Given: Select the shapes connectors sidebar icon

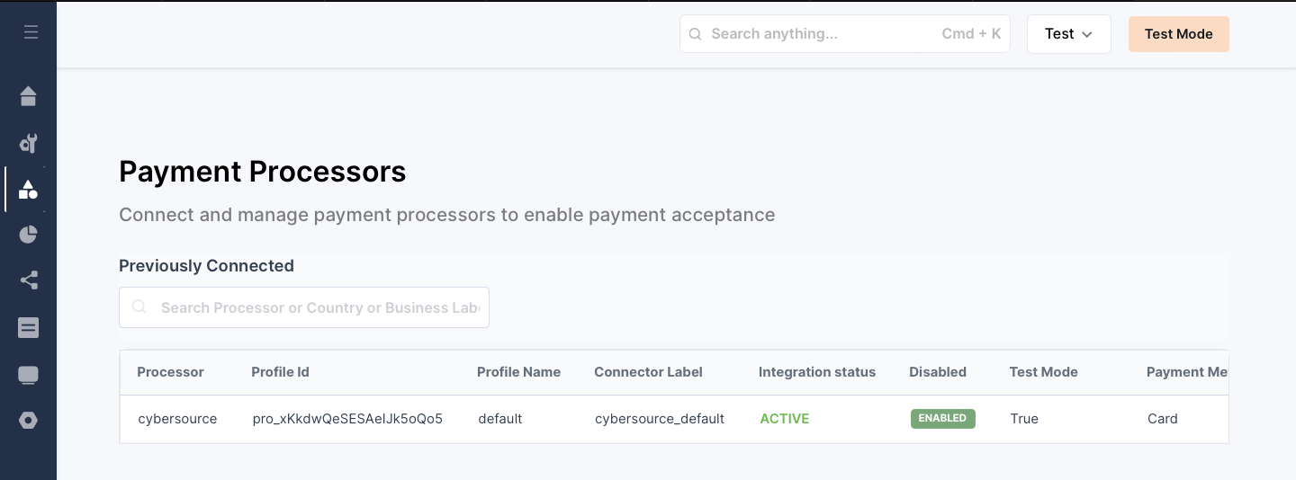Looking at the screenshot, I should point(29,190).
